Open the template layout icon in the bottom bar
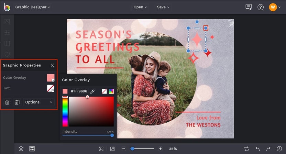This screenshot has height=154, width=286. pyautogui.click(x=32, y=149)
